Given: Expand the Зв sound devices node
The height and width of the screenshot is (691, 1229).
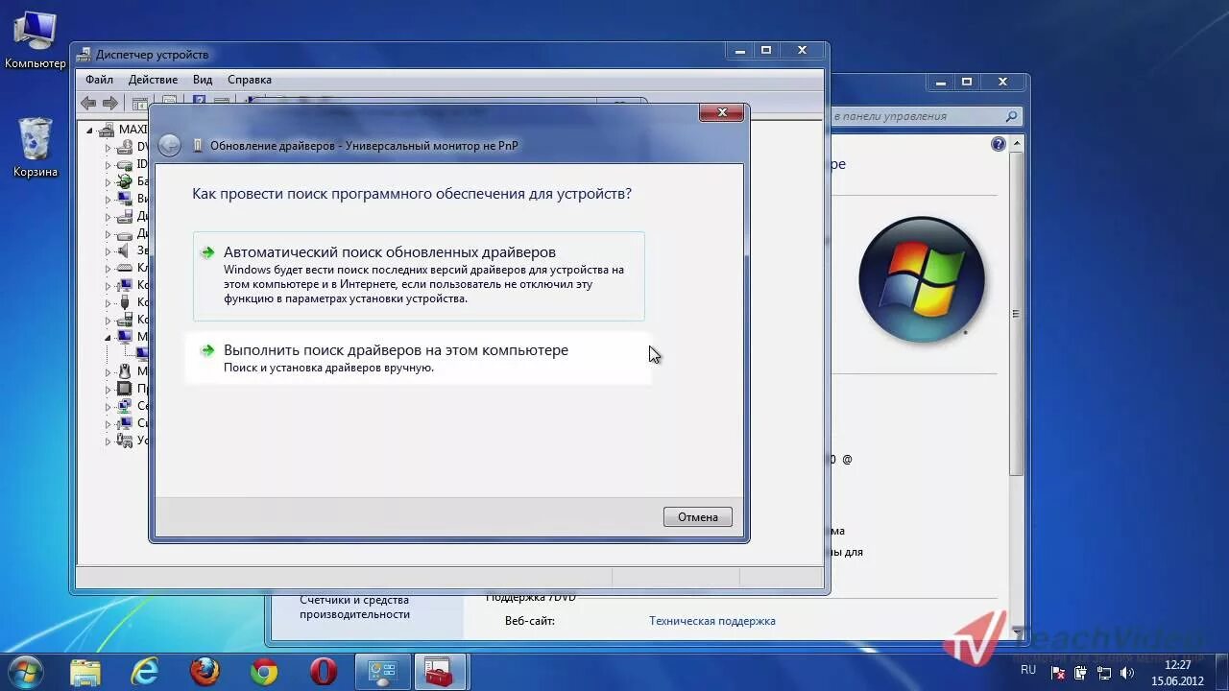Looking at the screenshot, I should [108, 250].
